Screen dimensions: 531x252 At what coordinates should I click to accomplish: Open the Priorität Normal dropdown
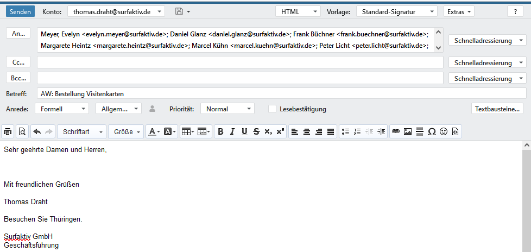pos(227,109)
